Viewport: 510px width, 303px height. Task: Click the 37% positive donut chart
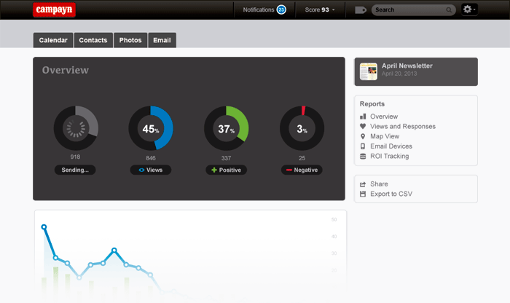[x=227, y=128]
